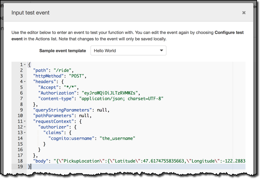Collapse the requestContext fold arrow at line 11
260x179 pixels.
point(25,121)
